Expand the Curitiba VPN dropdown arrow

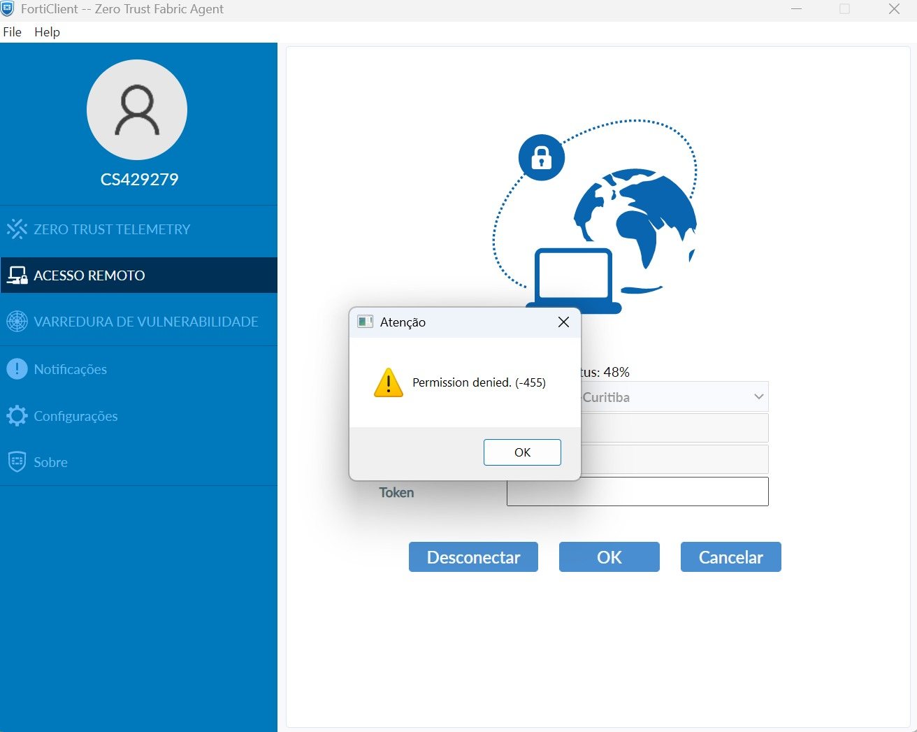tap(758, 396)
